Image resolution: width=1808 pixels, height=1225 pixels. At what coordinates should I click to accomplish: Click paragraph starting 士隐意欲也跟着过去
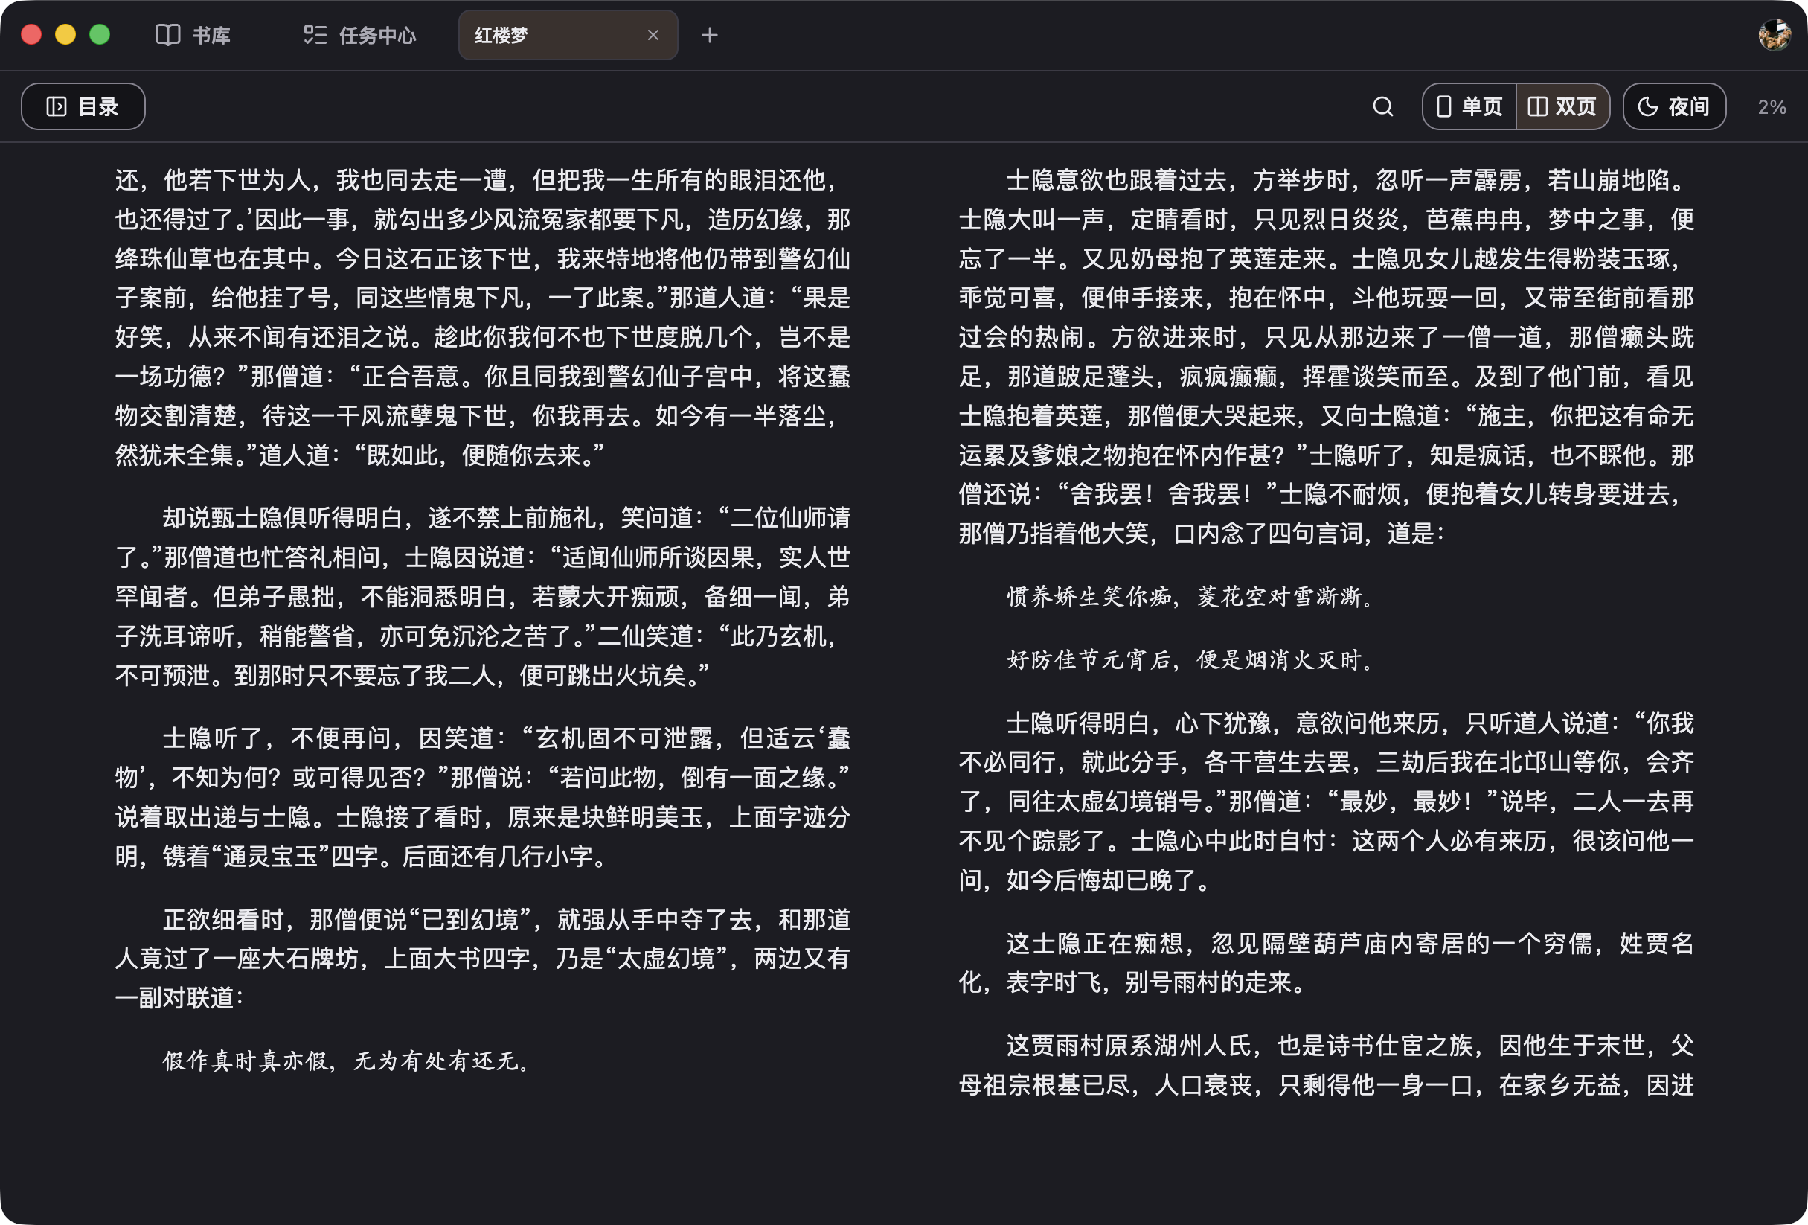tap(1327, 356)
